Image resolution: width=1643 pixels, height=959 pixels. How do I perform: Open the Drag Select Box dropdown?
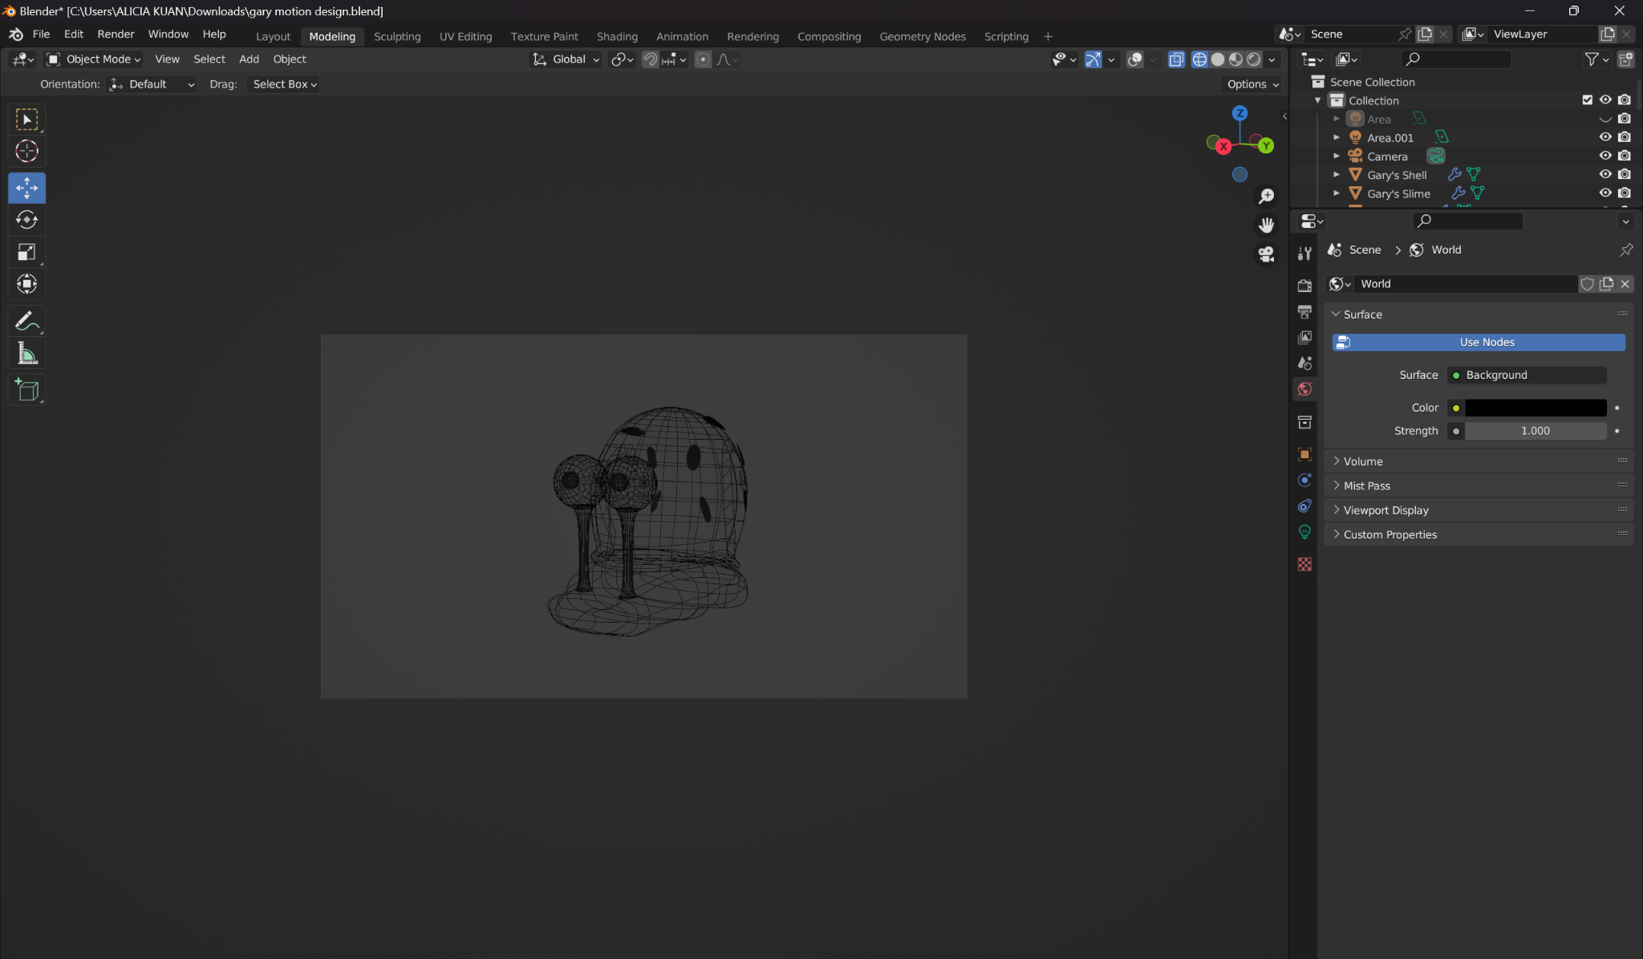[284, 84]
